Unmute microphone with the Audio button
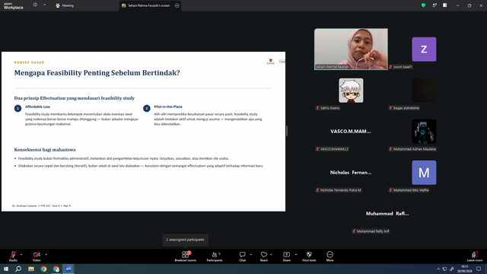Image resolution: width=487 pixels, height=274 pixels. (x=13, y=256)
